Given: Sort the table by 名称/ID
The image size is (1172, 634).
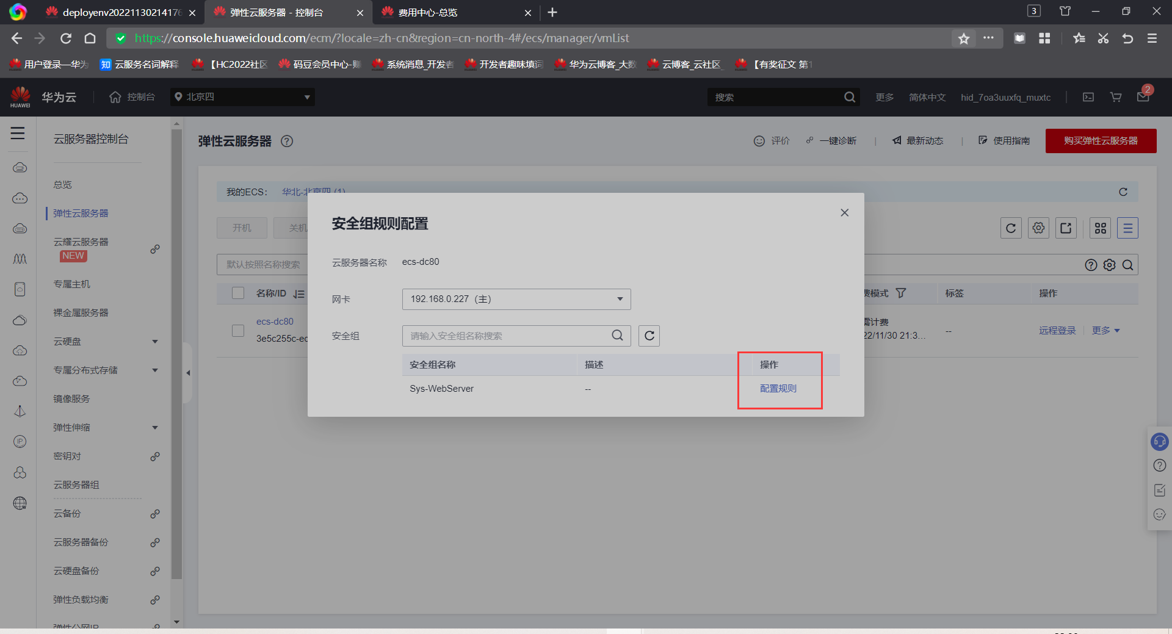Looking at the screenshot, I should [x=298, y=294].
